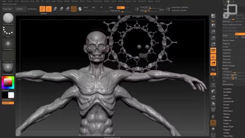
Task: Select the Scale transform icon in top toolbar
Action: tap(61, 9)
